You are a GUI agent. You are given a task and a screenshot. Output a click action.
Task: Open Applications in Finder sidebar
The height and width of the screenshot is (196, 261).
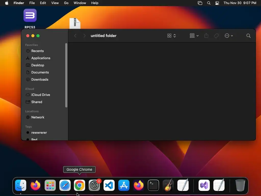pos(41,58)
